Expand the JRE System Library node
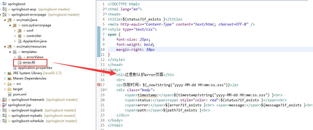 [5, 73]
